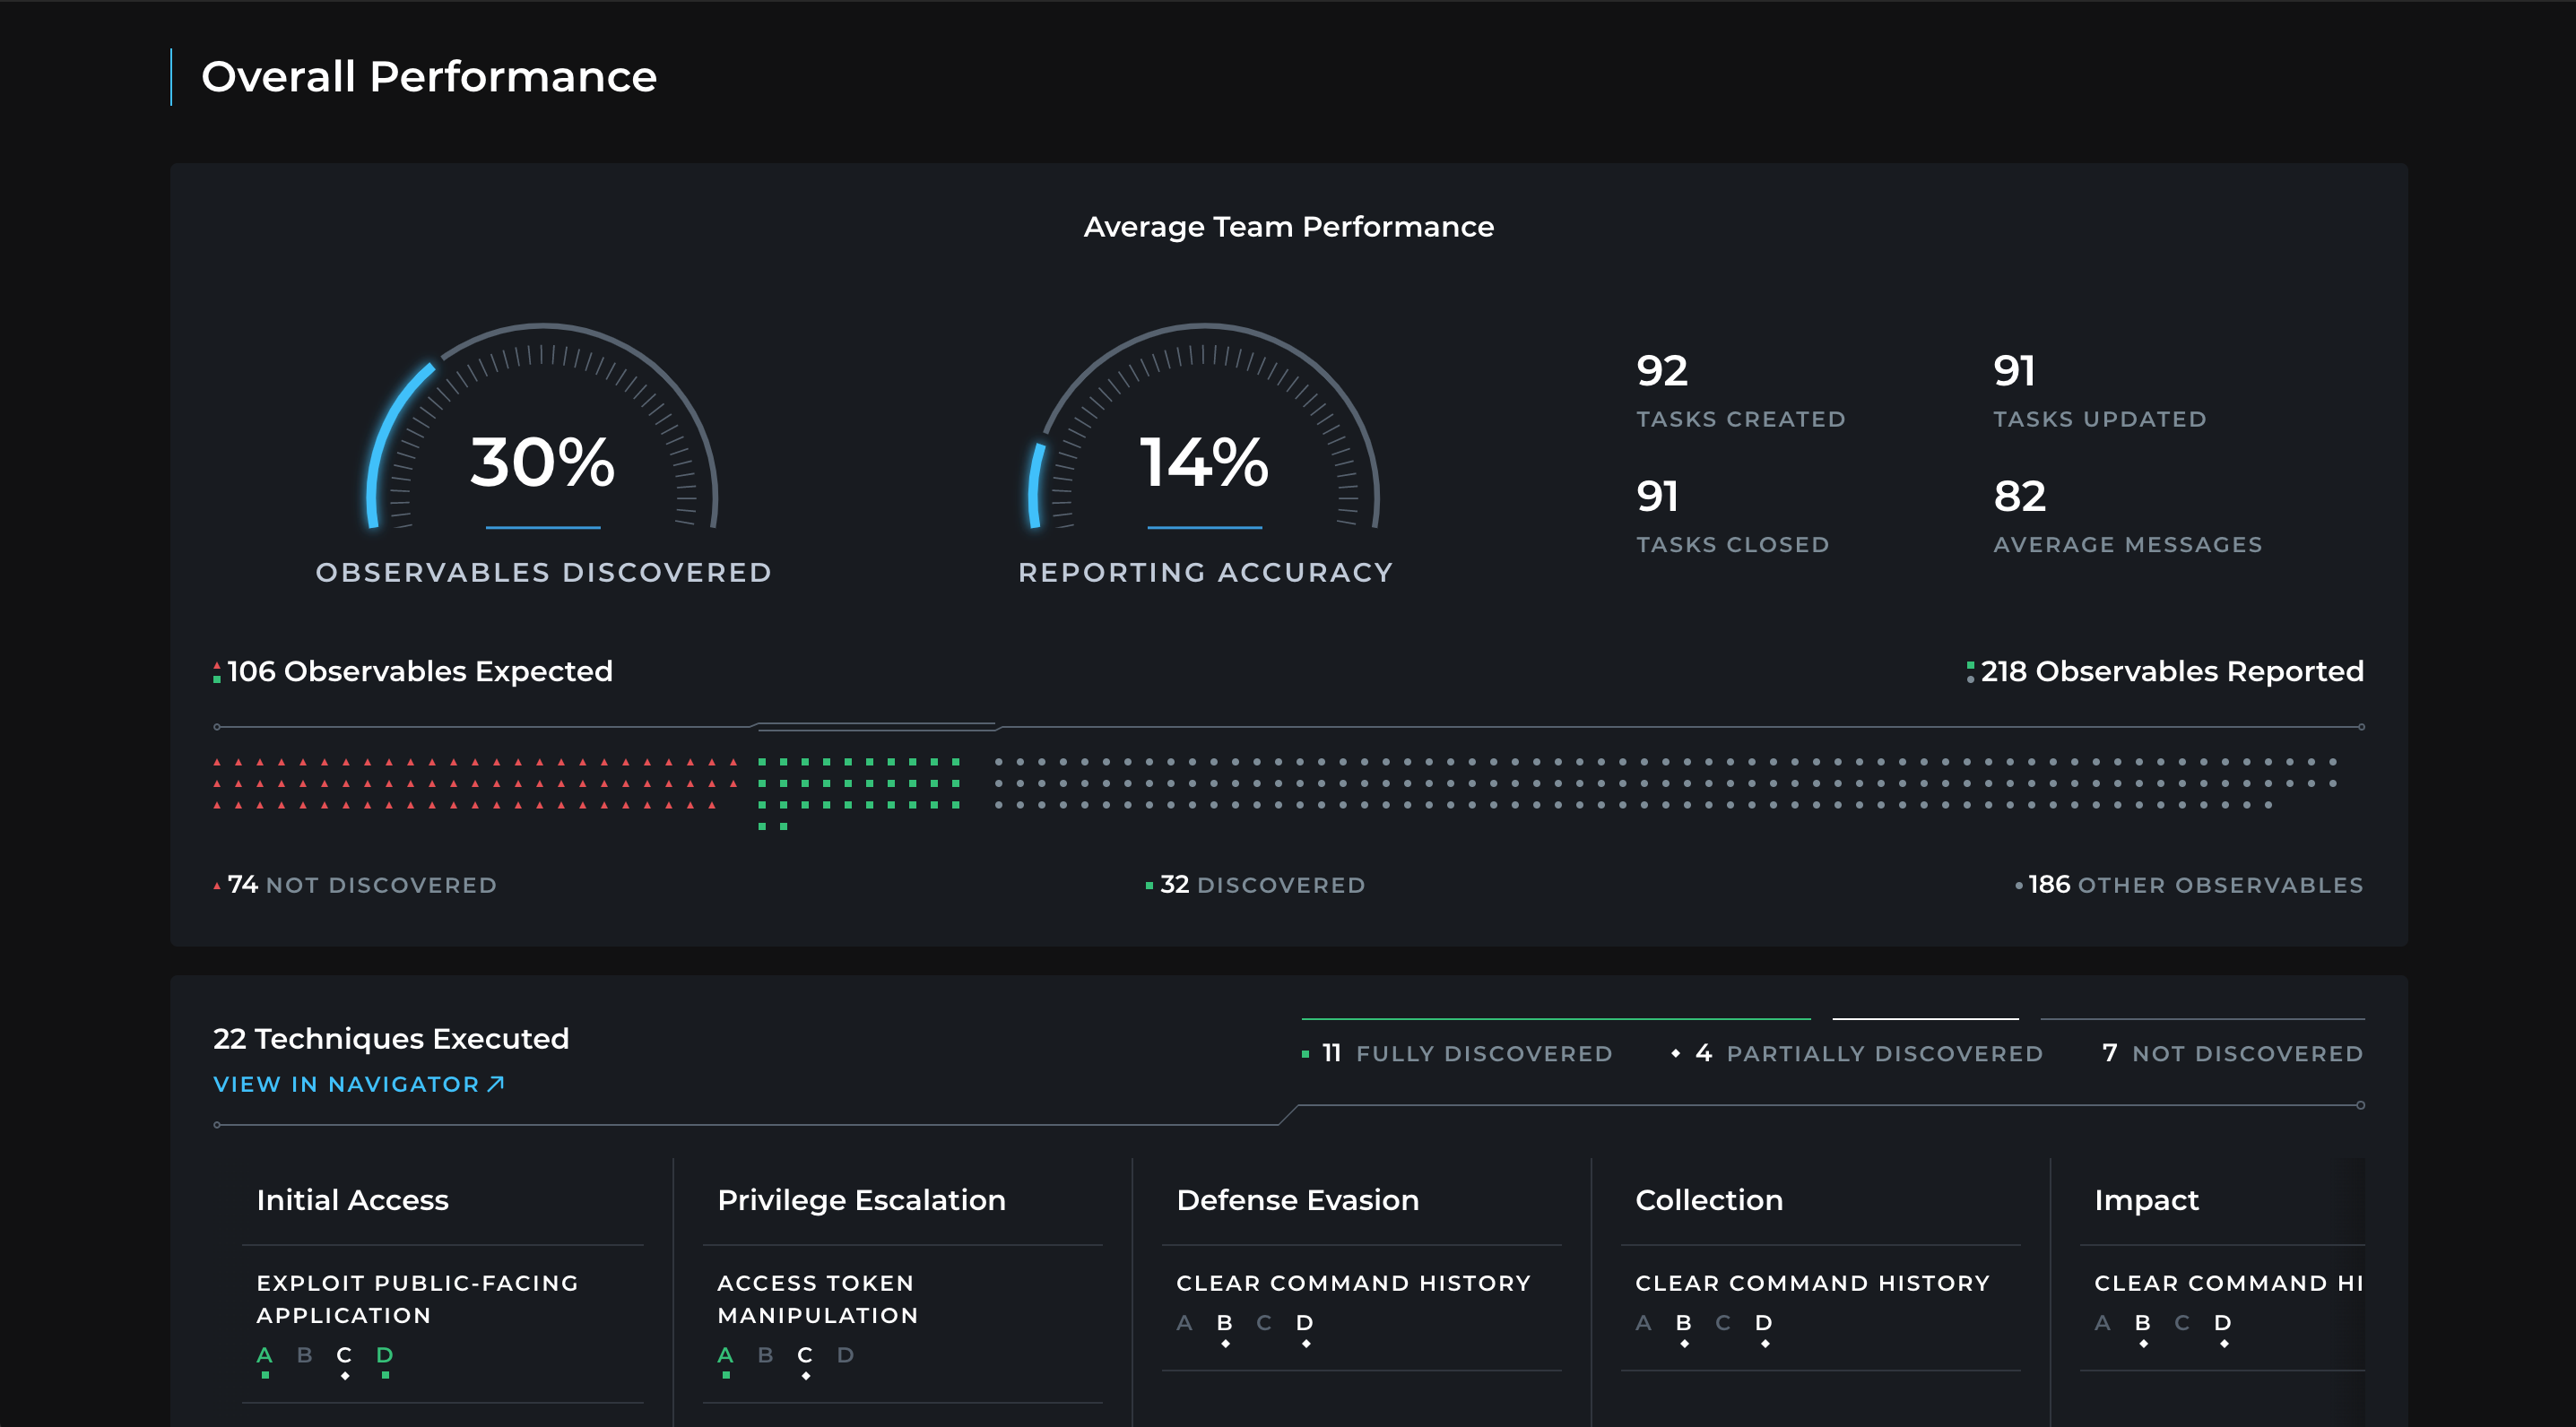Select team C under Exploit Public-Facing Application

tap(344, 1355)
